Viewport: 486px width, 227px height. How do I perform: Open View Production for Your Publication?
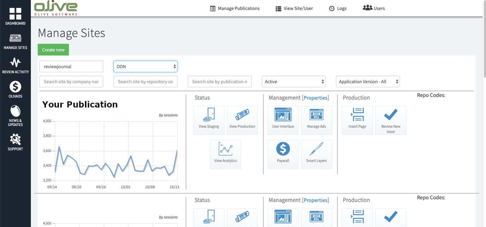(x=242, y=120)
